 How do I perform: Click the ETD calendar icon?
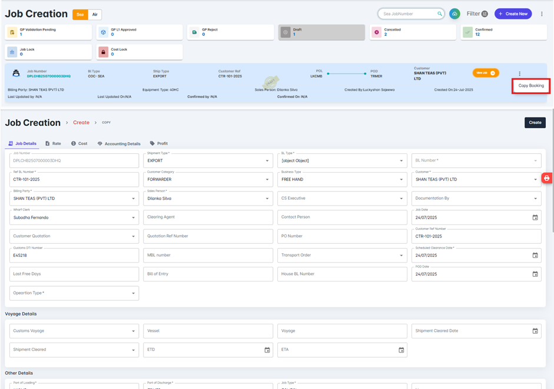pos(267,350)
